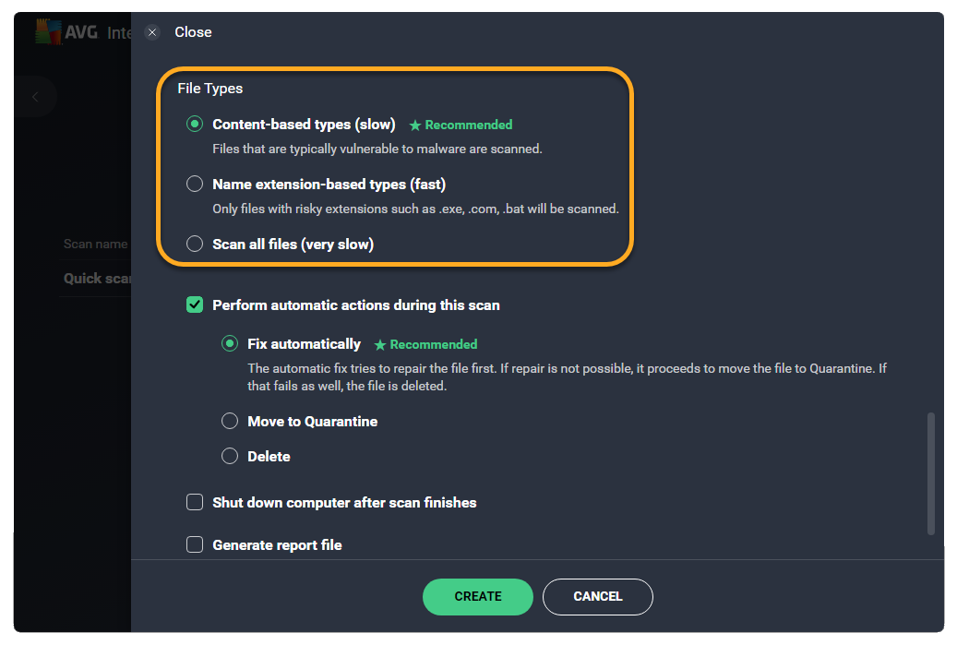957x645 pixels.
Task: Click the settings panel vertical scrollbar
Action: 930,472
